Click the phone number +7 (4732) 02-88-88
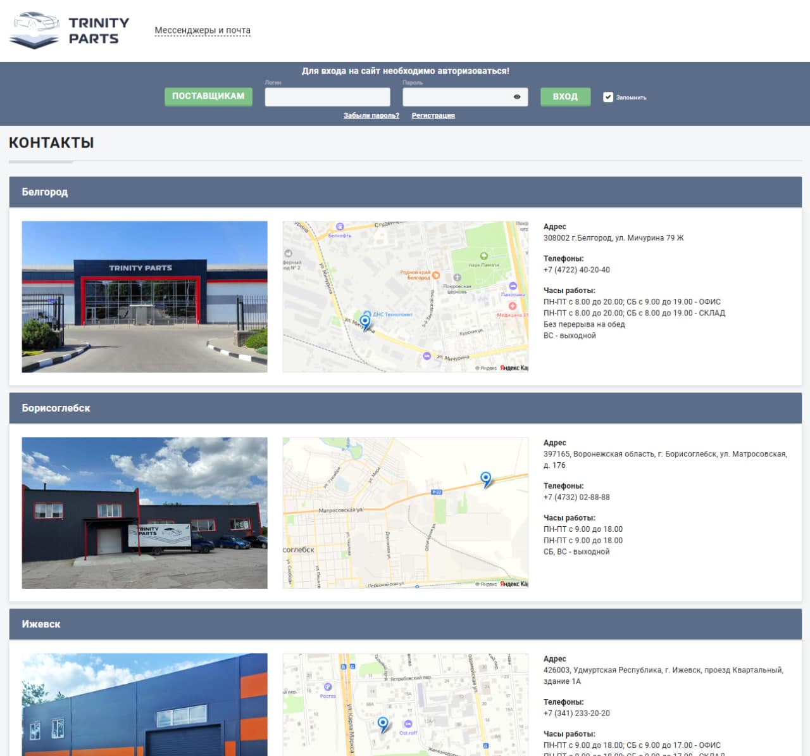 pyautogui.click(x=576, y=497)
